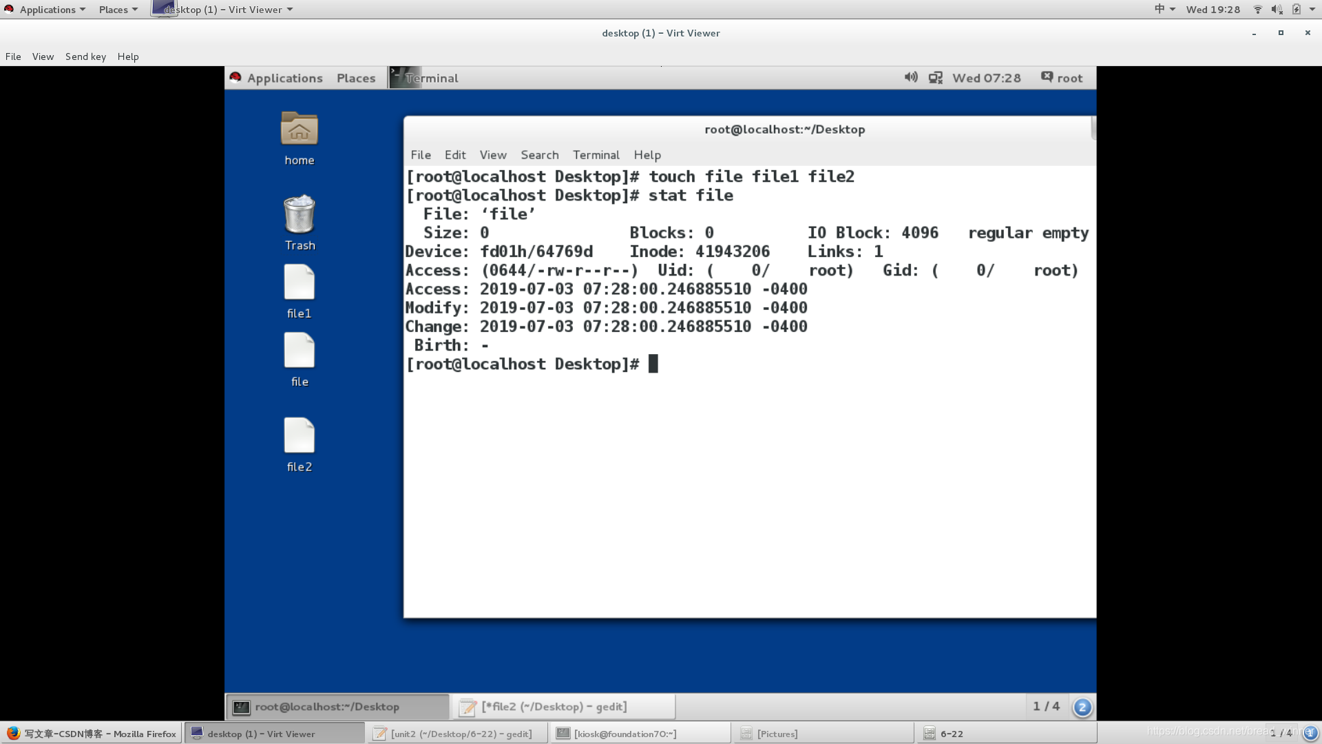Switch to file2 gedit guest taskbar window
Screen dimensions: 1322x744
(x=563, y=707)
